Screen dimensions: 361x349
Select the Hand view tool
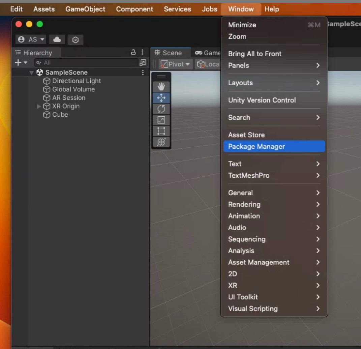(x=161, y=87)
